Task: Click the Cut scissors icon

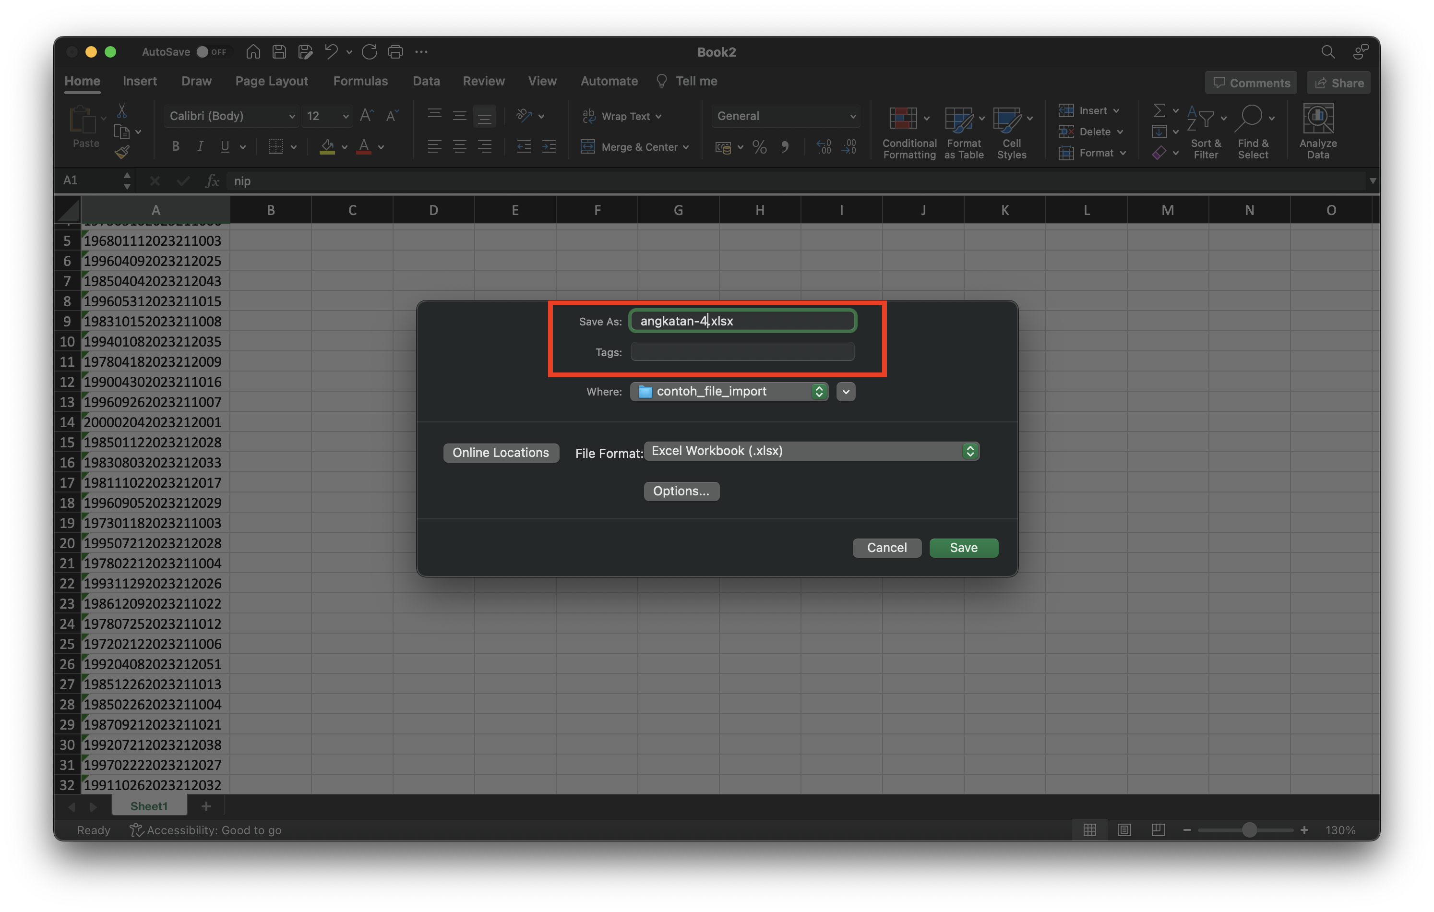Action: 122,111
